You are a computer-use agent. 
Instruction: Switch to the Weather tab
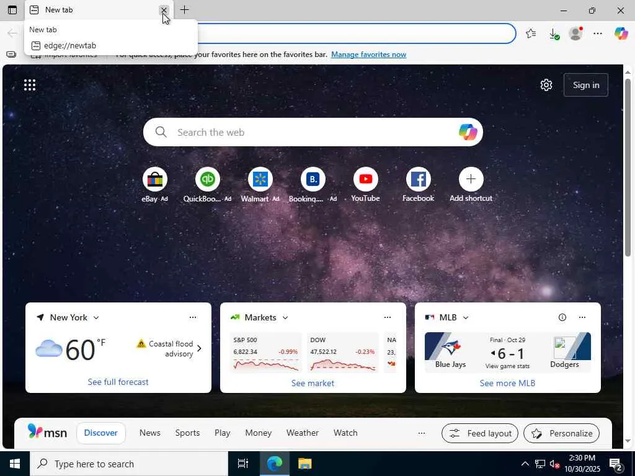(x=303, y=433)
